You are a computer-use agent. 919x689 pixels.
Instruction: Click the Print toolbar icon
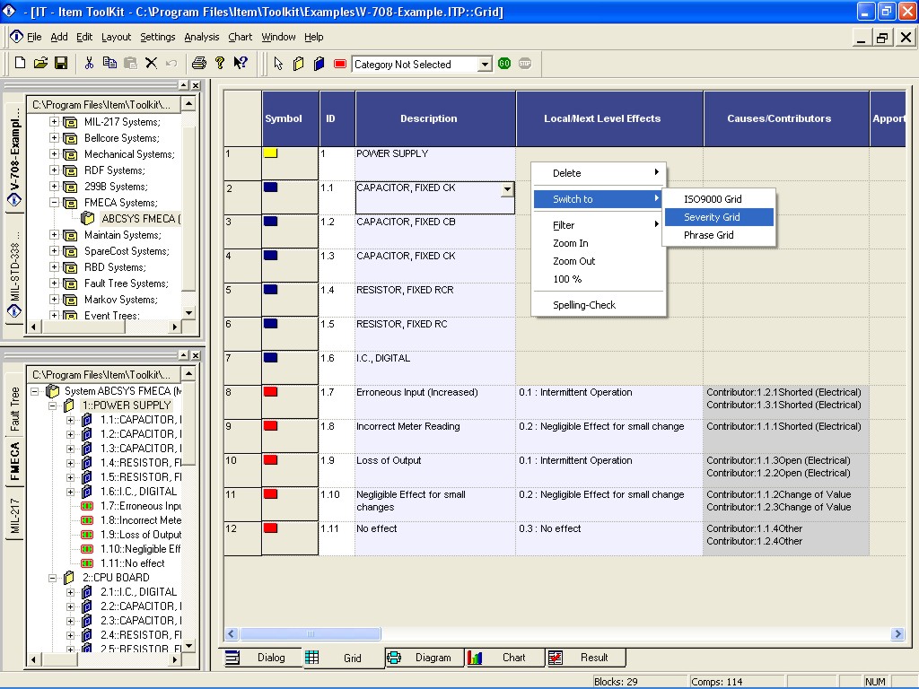(x=199, y=64)
